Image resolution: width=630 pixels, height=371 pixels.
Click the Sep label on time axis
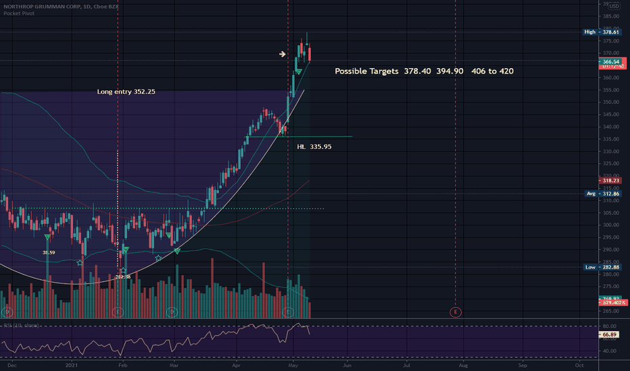523,366
